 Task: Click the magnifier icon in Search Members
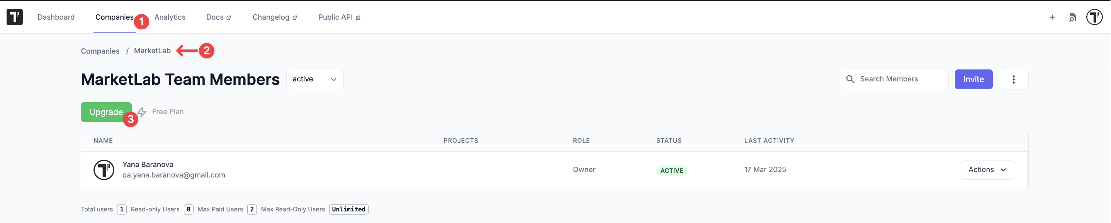click(x=850, y=79)
